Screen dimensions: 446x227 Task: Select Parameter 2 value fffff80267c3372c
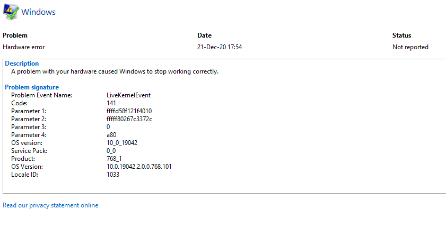[x=129, y=119]
